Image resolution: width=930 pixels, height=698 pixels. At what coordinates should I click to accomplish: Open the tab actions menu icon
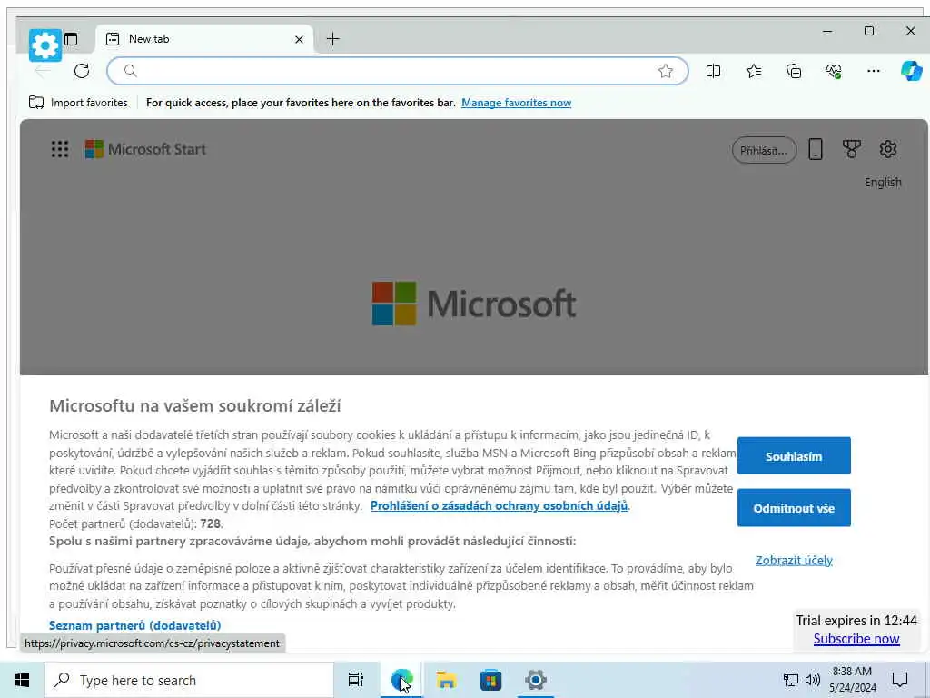tap(71, 39)
